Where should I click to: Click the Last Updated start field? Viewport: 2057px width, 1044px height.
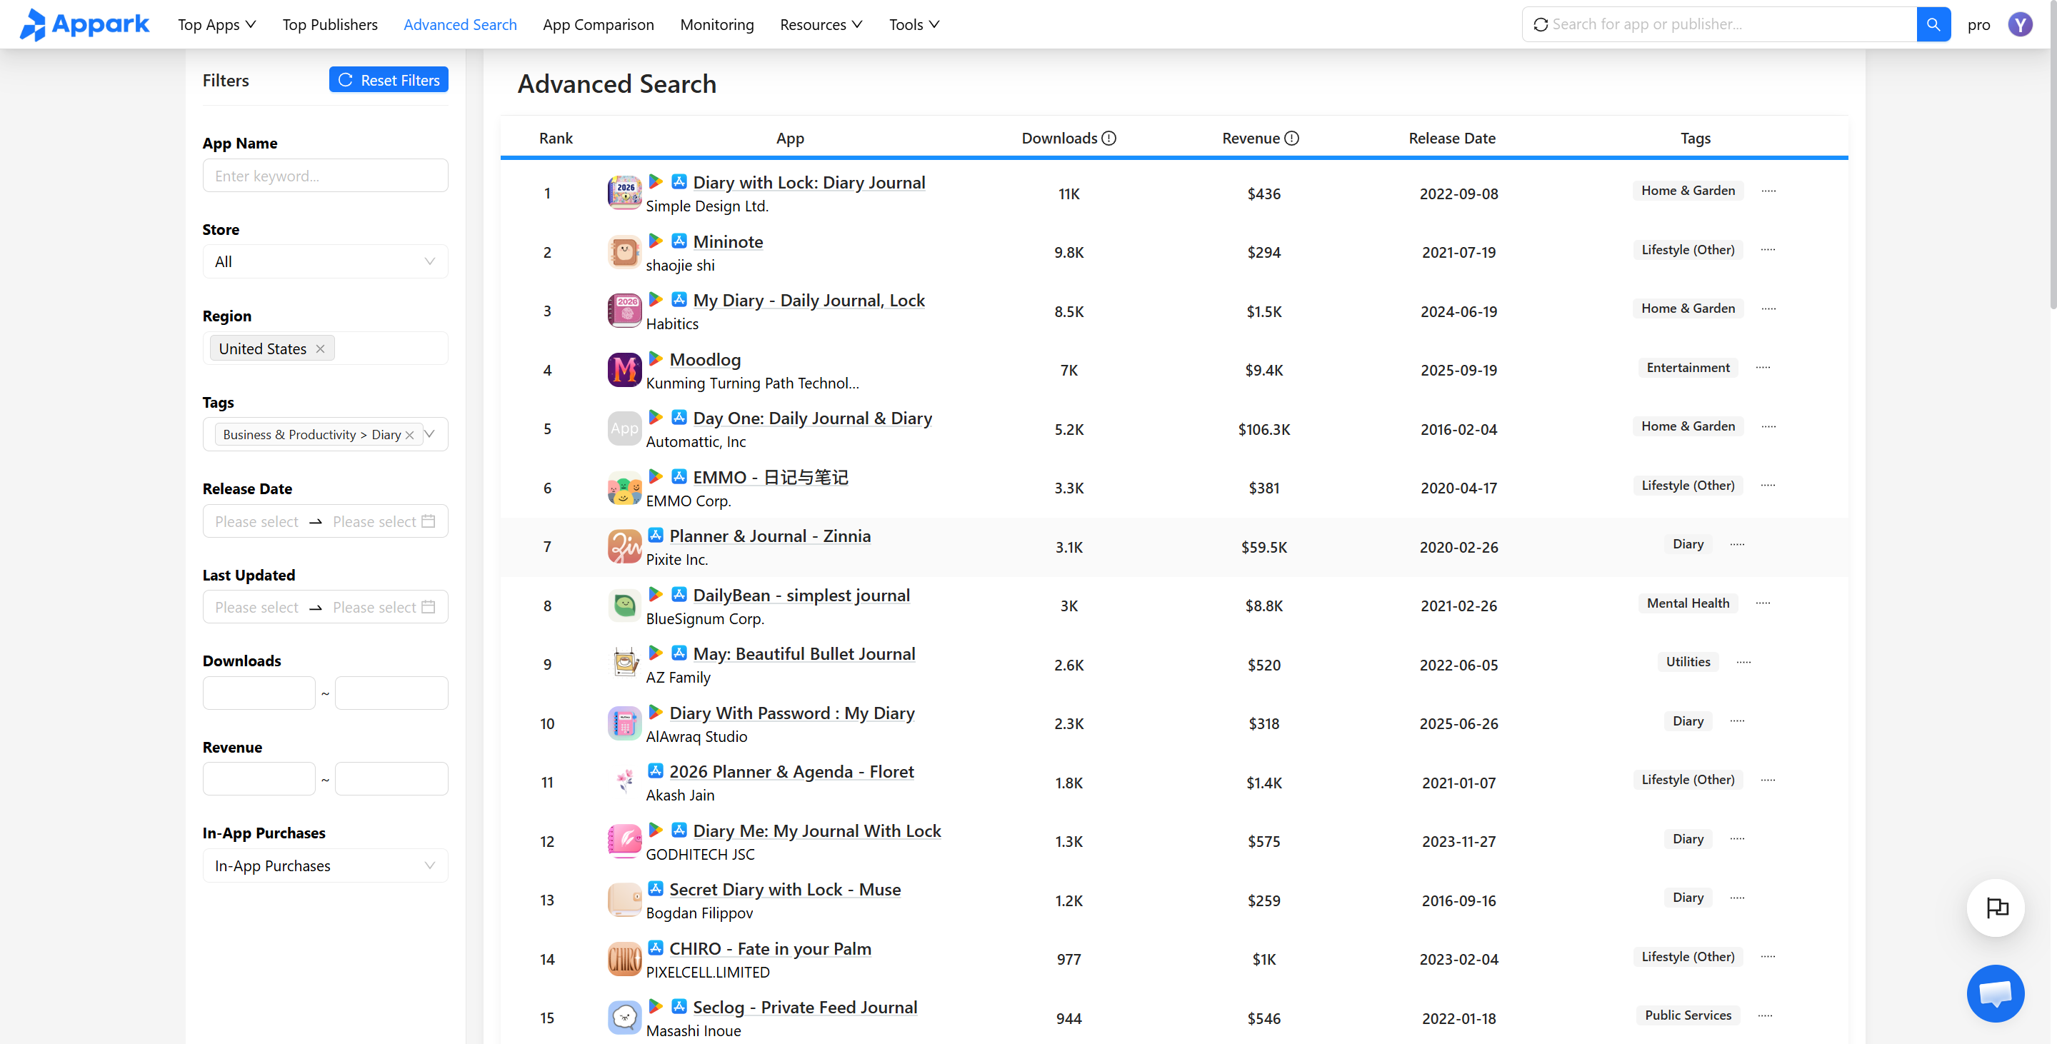tap(256, 608)
